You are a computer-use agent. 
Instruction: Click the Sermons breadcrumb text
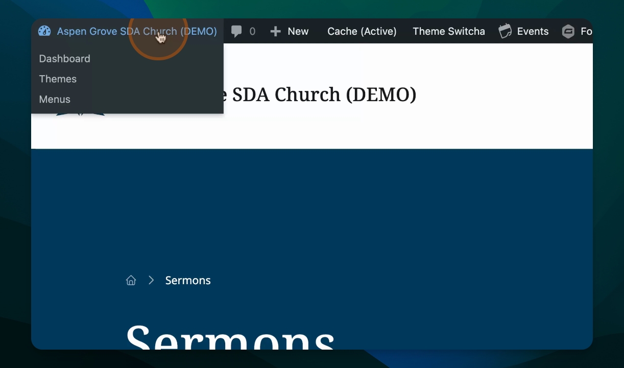tap(188, 280)
